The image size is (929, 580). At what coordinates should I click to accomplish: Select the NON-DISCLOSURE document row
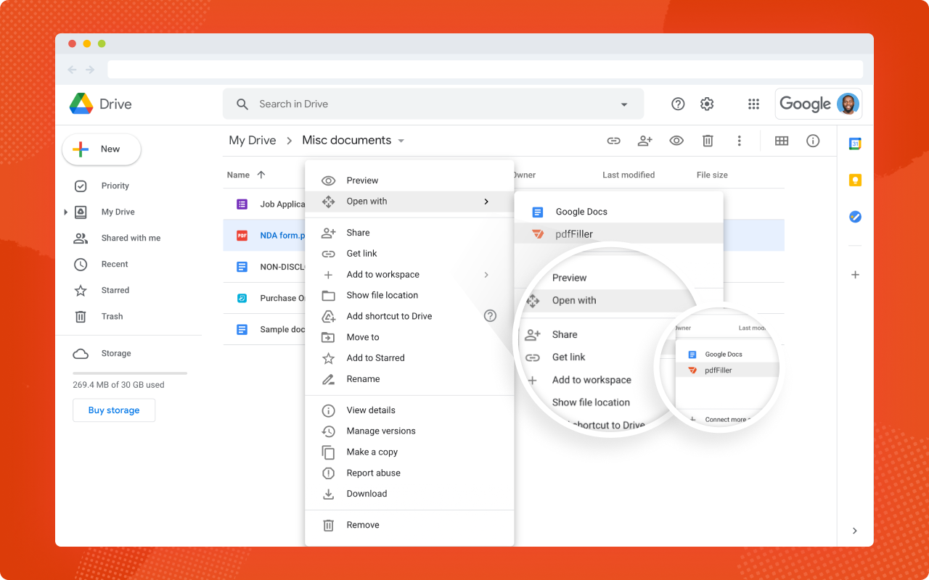tap(264, 267)
